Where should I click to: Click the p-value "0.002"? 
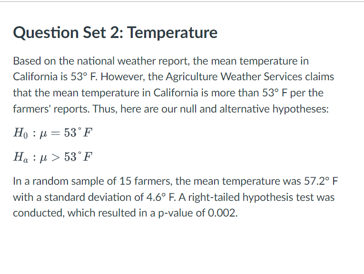223,213
